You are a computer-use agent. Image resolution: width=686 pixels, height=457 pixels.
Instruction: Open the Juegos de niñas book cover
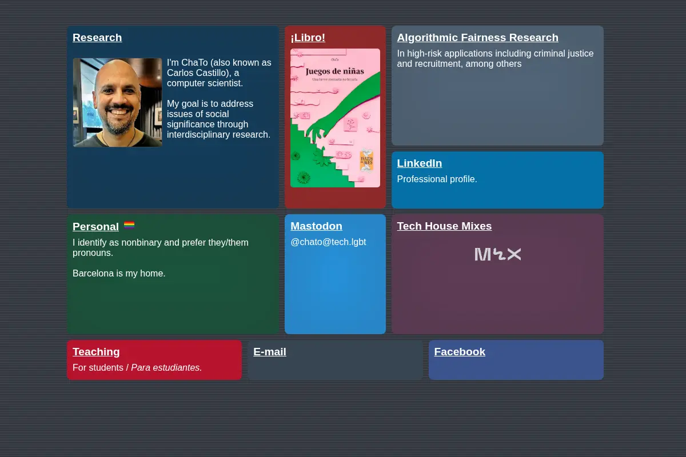click(335, 118)
